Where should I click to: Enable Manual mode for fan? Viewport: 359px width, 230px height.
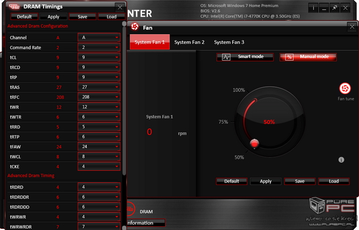pos(308,57)
